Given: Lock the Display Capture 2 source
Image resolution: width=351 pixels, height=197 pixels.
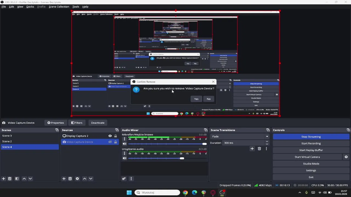Looking at the screenshot, I should pyautogui.click(x=115, y=136).
